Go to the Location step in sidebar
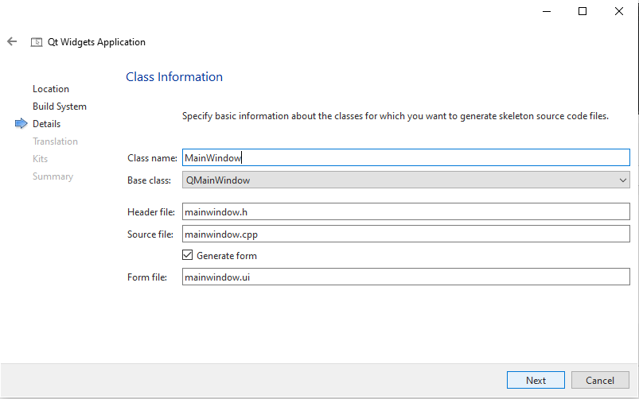Viewport: 639px width, 399px height. point(51,89)
